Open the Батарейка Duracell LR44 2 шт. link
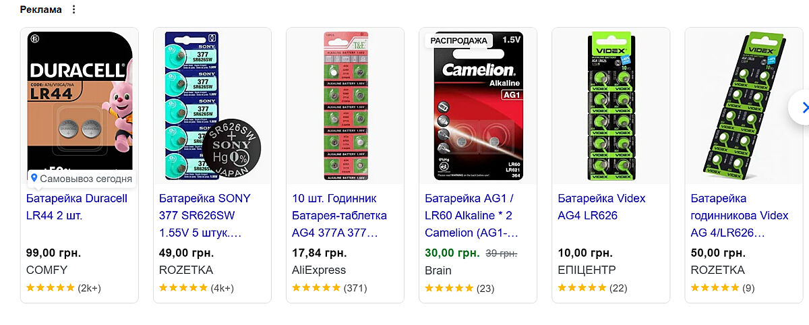The width and height of the screenshot is (809, 325). pos(76,207)
